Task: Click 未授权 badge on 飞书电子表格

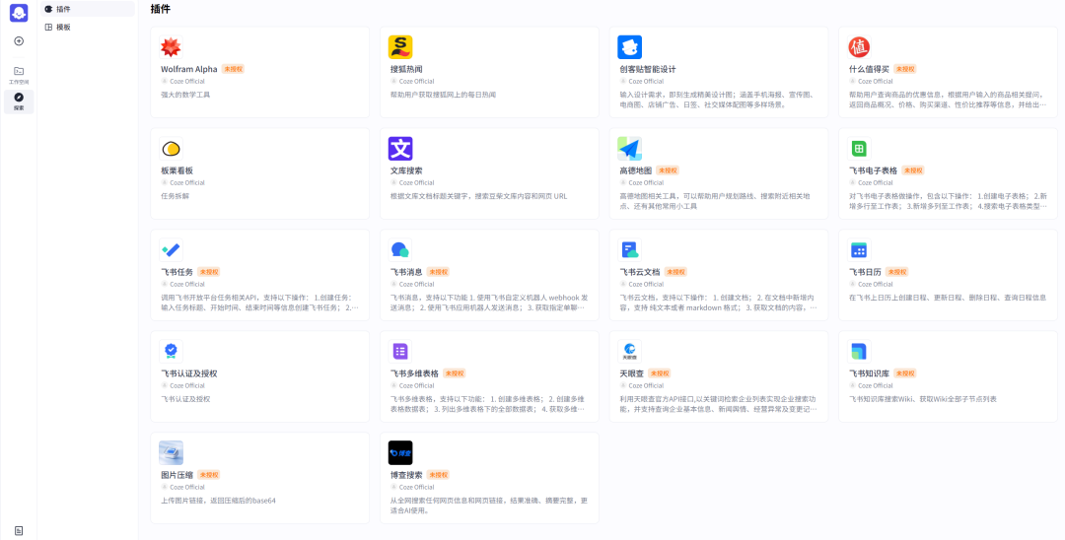Action: [x=913, y=170]
